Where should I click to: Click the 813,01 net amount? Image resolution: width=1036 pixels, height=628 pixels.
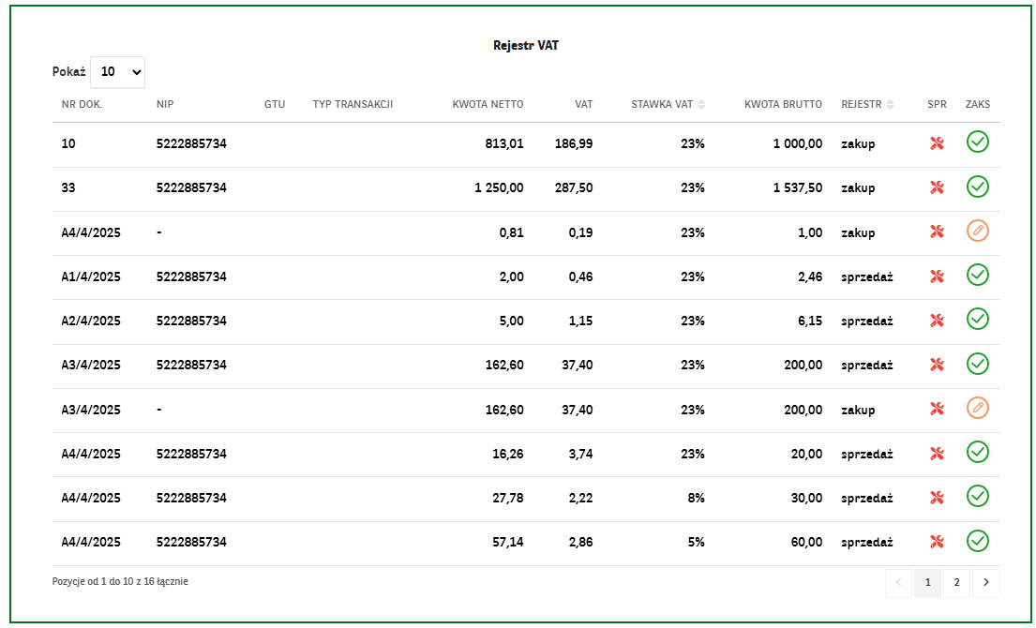point(504,143)
